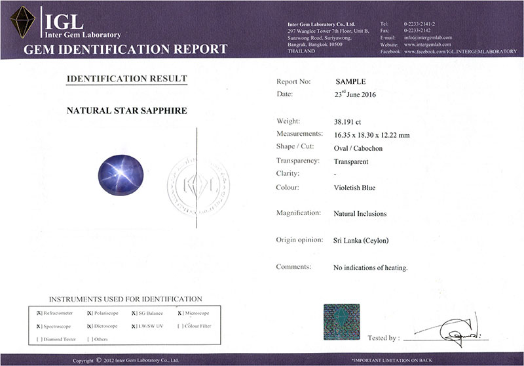Enable the Diamond Tester checkbox

pos(39,339)
